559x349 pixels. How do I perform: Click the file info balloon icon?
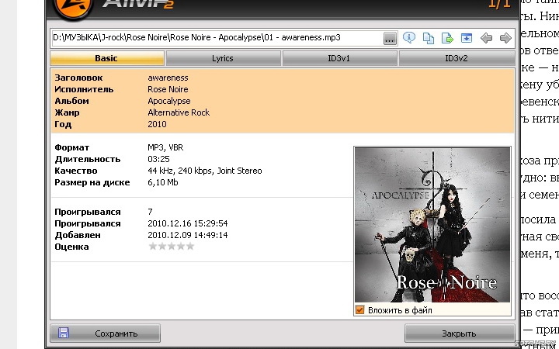point(409,37)
